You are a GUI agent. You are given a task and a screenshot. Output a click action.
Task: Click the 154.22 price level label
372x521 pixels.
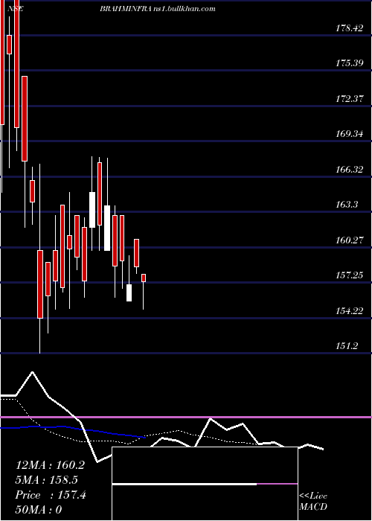pyautogui.click(x=349, y=310)
